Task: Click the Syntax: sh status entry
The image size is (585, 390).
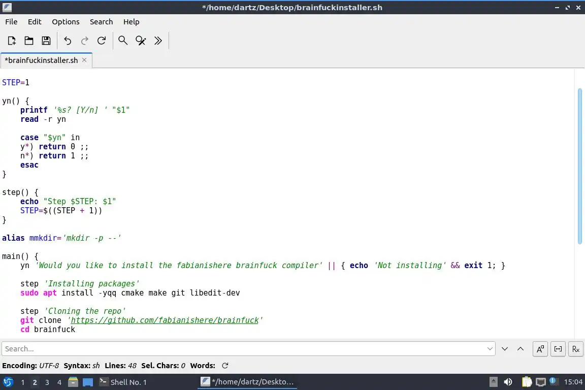Action: click(x=82, y=366)
